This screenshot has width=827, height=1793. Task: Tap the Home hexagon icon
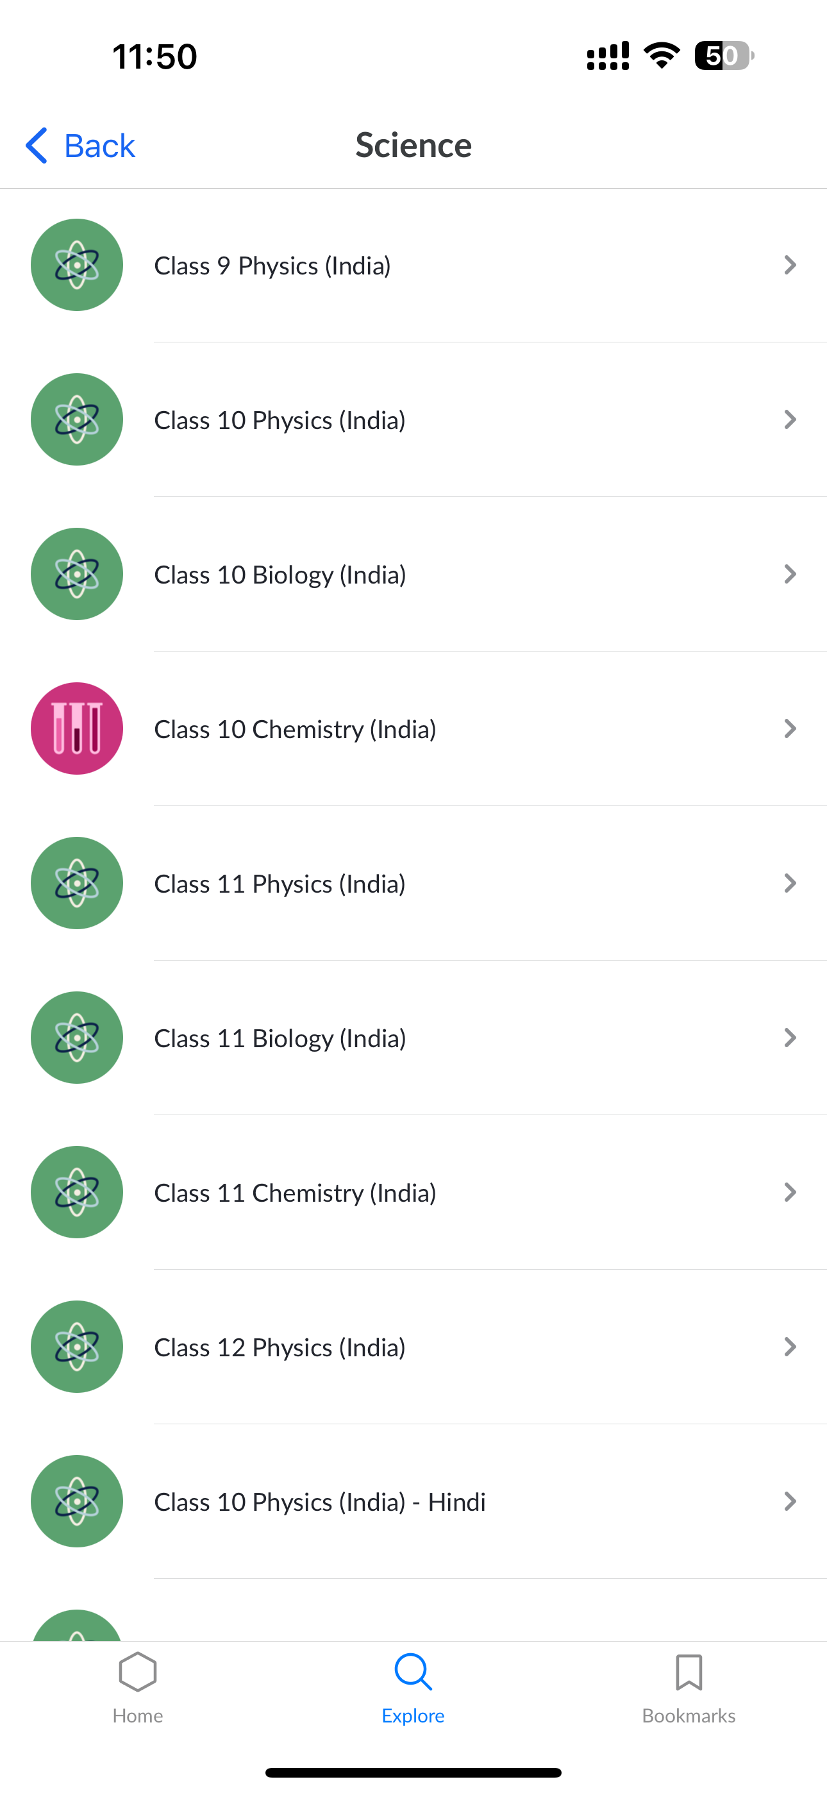[138, 1672]
